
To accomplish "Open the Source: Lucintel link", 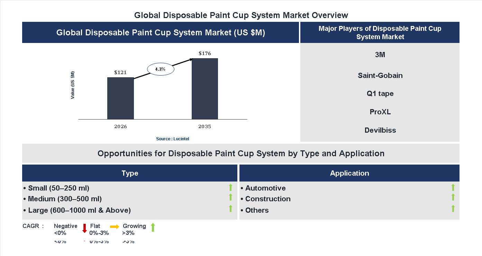I will point(172,139).
